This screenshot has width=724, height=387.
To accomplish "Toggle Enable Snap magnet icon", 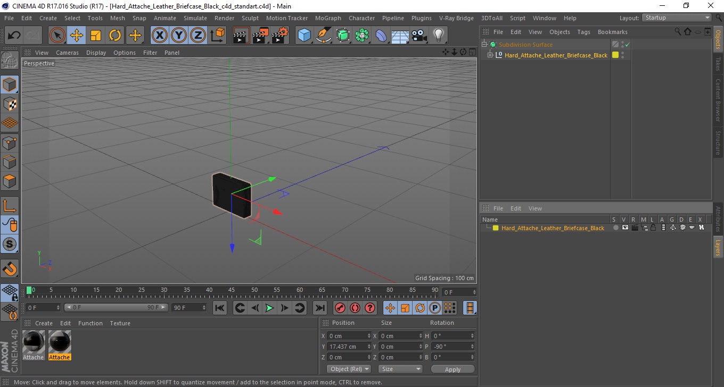I will (x=10, y=269).
